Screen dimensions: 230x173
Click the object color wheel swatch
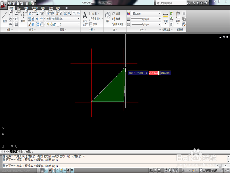(x=128, y=13)
